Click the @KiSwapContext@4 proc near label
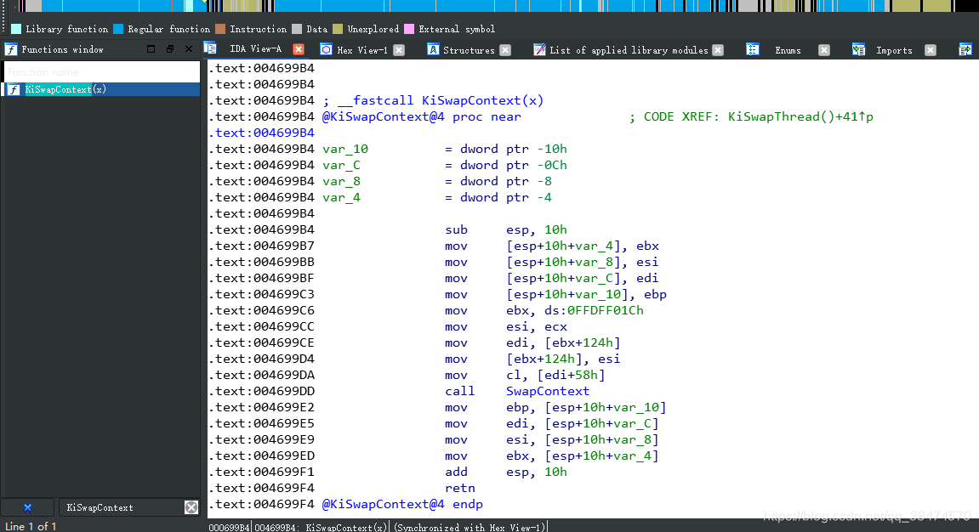This screenshot has height=532, width=979. tap(421, 116)
